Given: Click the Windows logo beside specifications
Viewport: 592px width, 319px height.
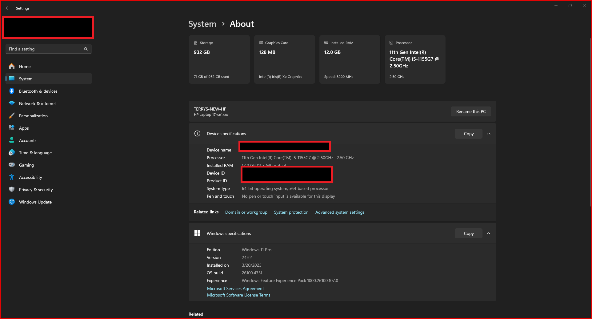Looking at the screenshot, I should 197,233.
